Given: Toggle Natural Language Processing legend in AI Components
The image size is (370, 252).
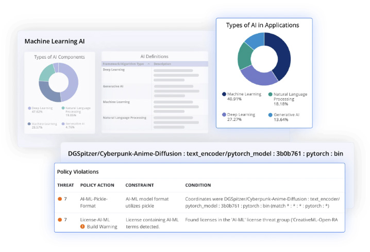Looking at the screenshot, I should coord(74,109).
